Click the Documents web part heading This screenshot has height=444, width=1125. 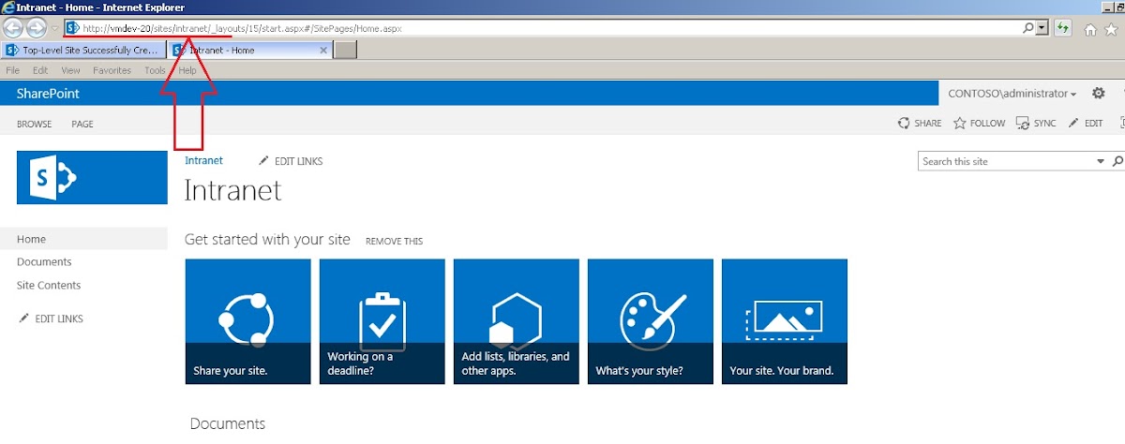(228, 424)
